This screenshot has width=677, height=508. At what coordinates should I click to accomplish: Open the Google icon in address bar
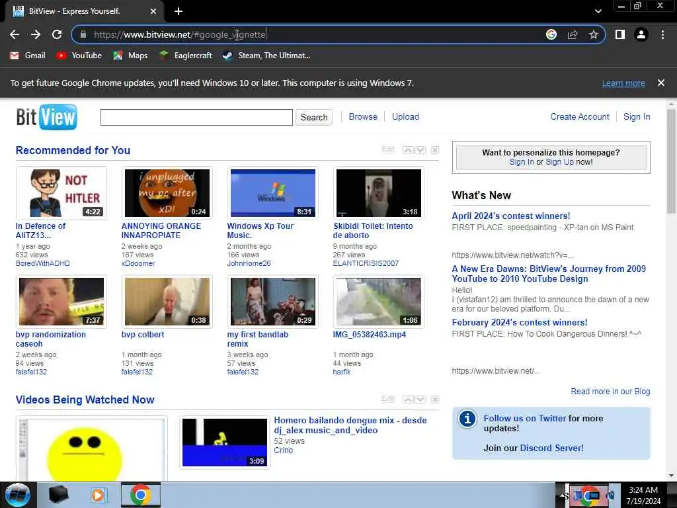click(551, 34)
